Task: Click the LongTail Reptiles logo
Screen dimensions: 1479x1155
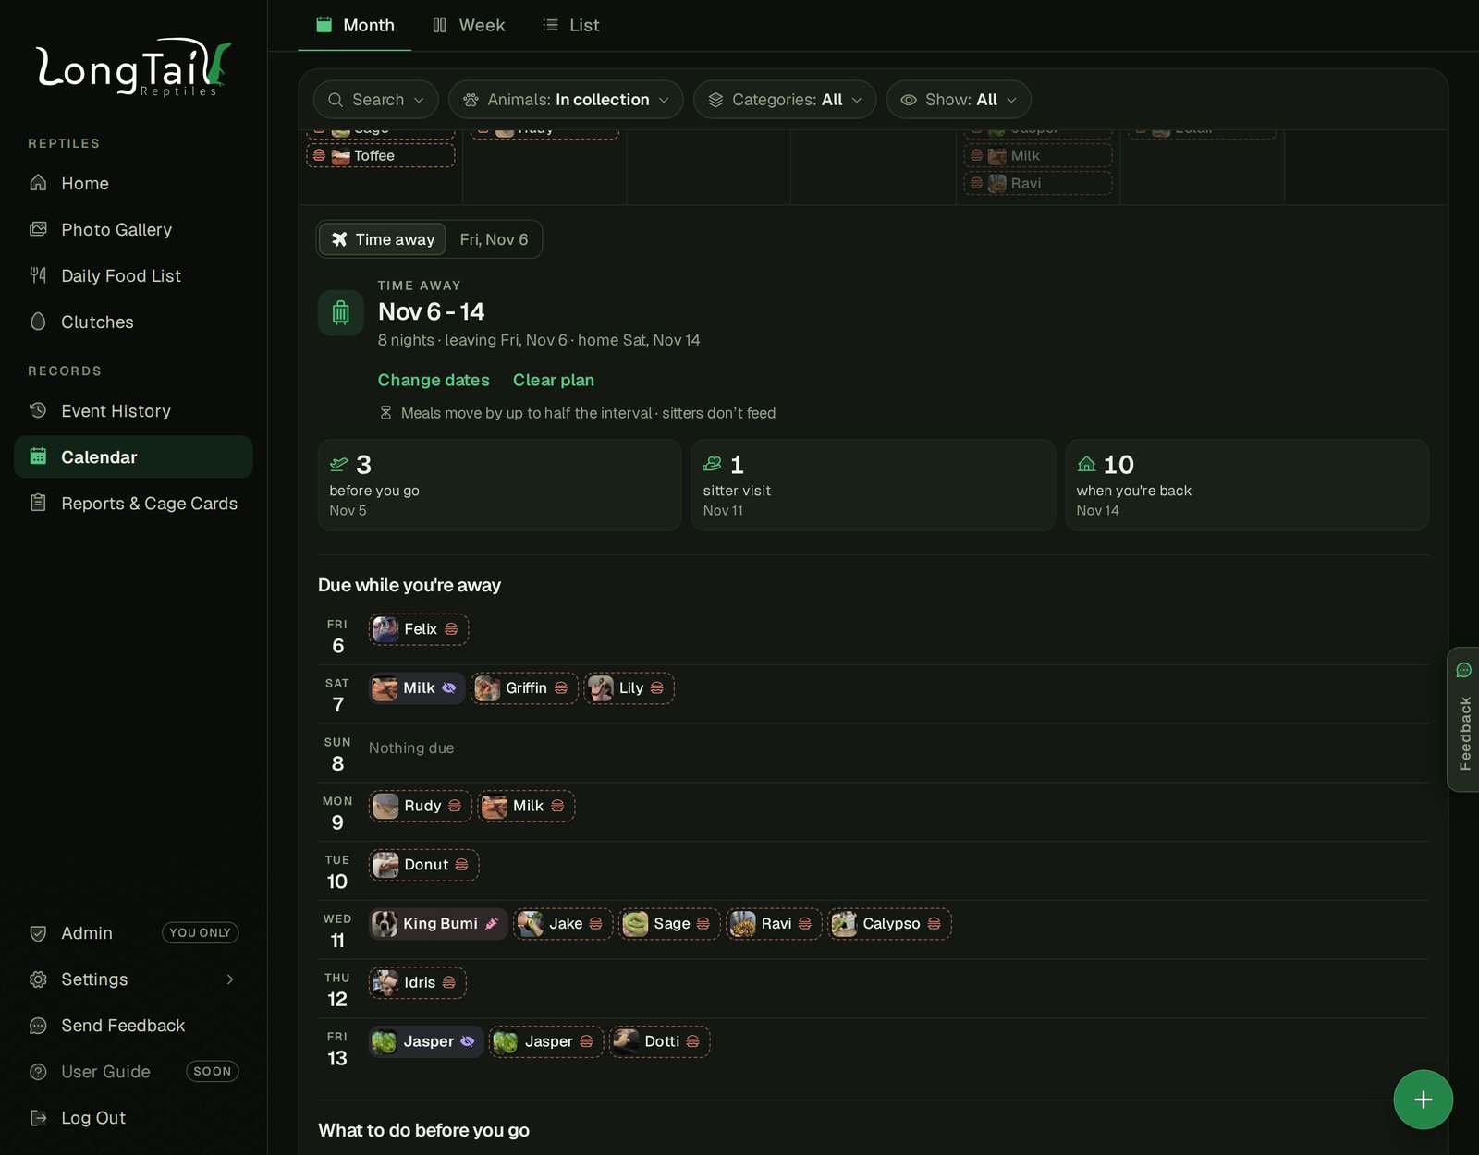Action: click(133, 67)
